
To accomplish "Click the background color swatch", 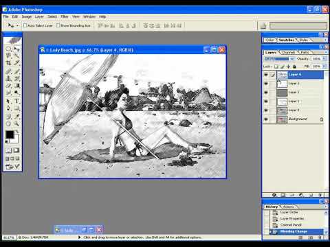I will 15,140.
